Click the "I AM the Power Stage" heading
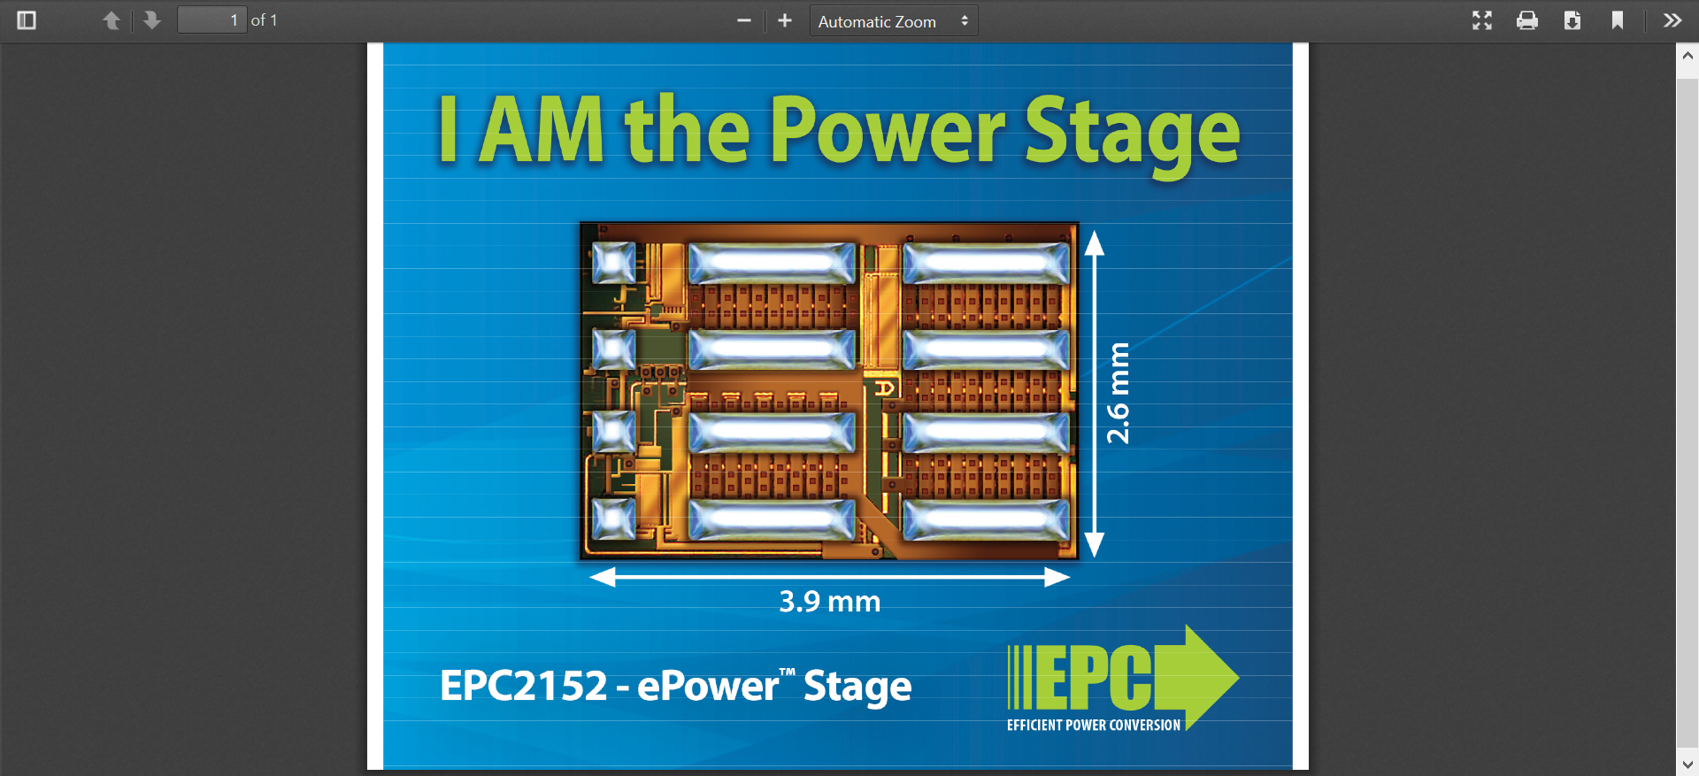Viewport: 1699px width, 776px height. (x=839, y=131)
